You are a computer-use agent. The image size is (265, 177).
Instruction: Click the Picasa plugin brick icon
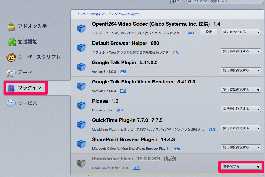(x=81, y=105)
